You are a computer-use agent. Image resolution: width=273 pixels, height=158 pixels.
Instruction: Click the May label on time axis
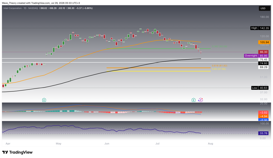coord(58,143)
